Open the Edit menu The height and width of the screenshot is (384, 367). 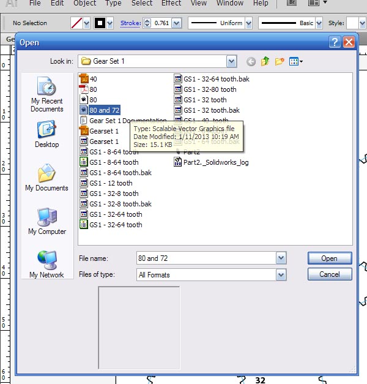[x=57, y=3]
